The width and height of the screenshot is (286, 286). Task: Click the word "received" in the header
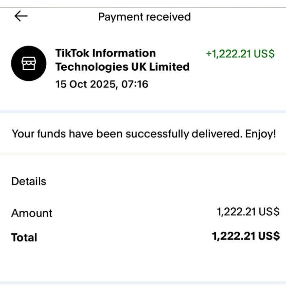coord(168,17)
